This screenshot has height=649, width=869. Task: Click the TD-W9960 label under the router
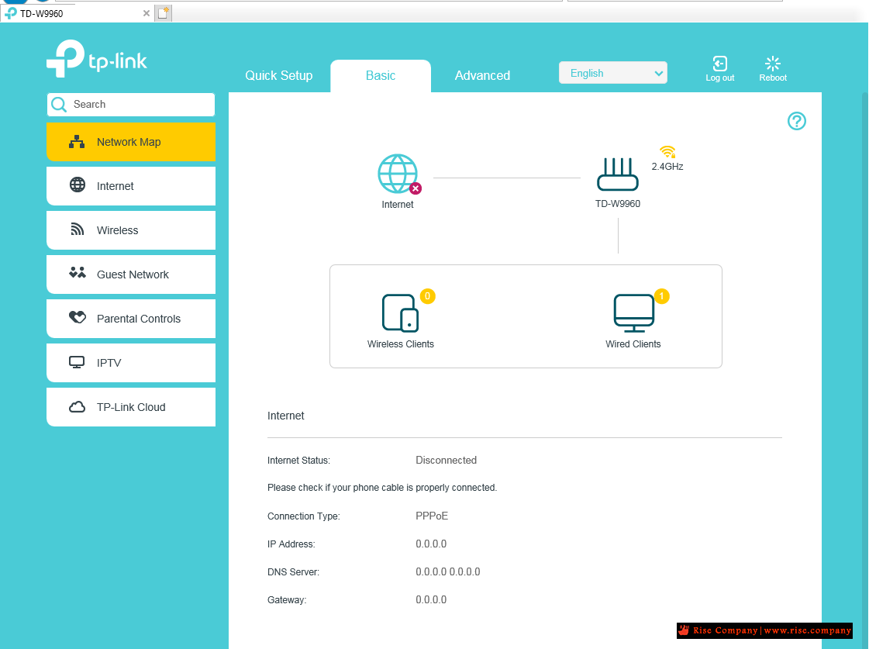(617, 203)
